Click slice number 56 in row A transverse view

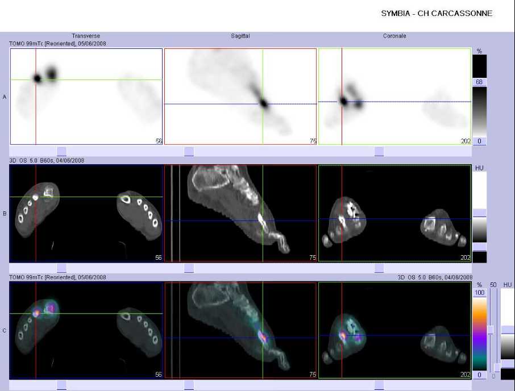[x=159, y=141]
